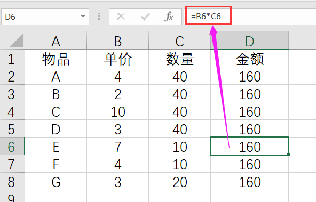This screenshot has height=202, width=316.
Task: Click cell with header 物品
Action: (56, 58)
